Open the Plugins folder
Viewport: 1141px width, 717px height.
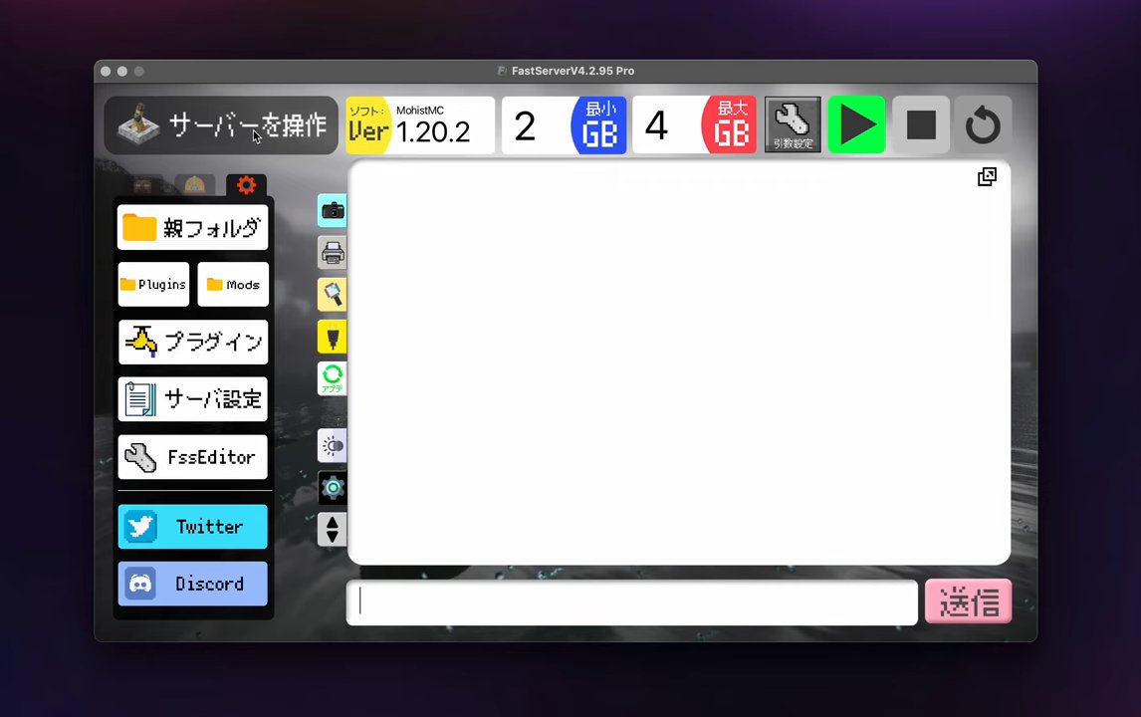[x=153, y=285]
